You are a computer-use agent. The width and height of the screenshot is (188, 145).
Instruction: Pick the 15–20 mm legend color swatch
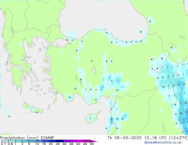pos(46,141)
